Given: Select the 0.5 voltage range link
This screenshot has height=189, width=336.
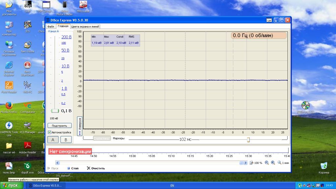Looking at the screenshot, I should click(x=63, y=94).
